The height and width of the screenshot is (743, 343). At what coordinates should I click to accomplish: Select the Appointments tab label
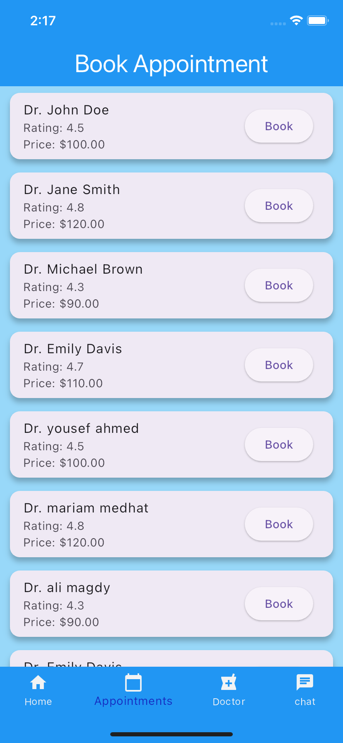[133, 701]
